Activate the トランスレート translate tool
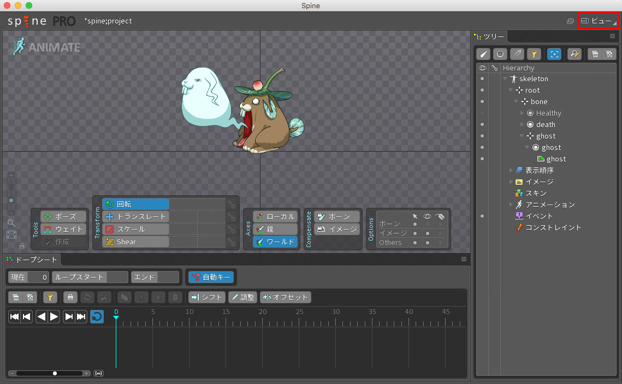The width and height of the screenshot is (622, 384). point(135,217)
